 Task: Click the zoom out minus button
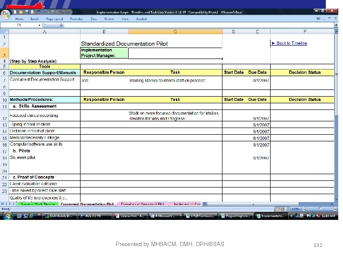coord(304,209)
